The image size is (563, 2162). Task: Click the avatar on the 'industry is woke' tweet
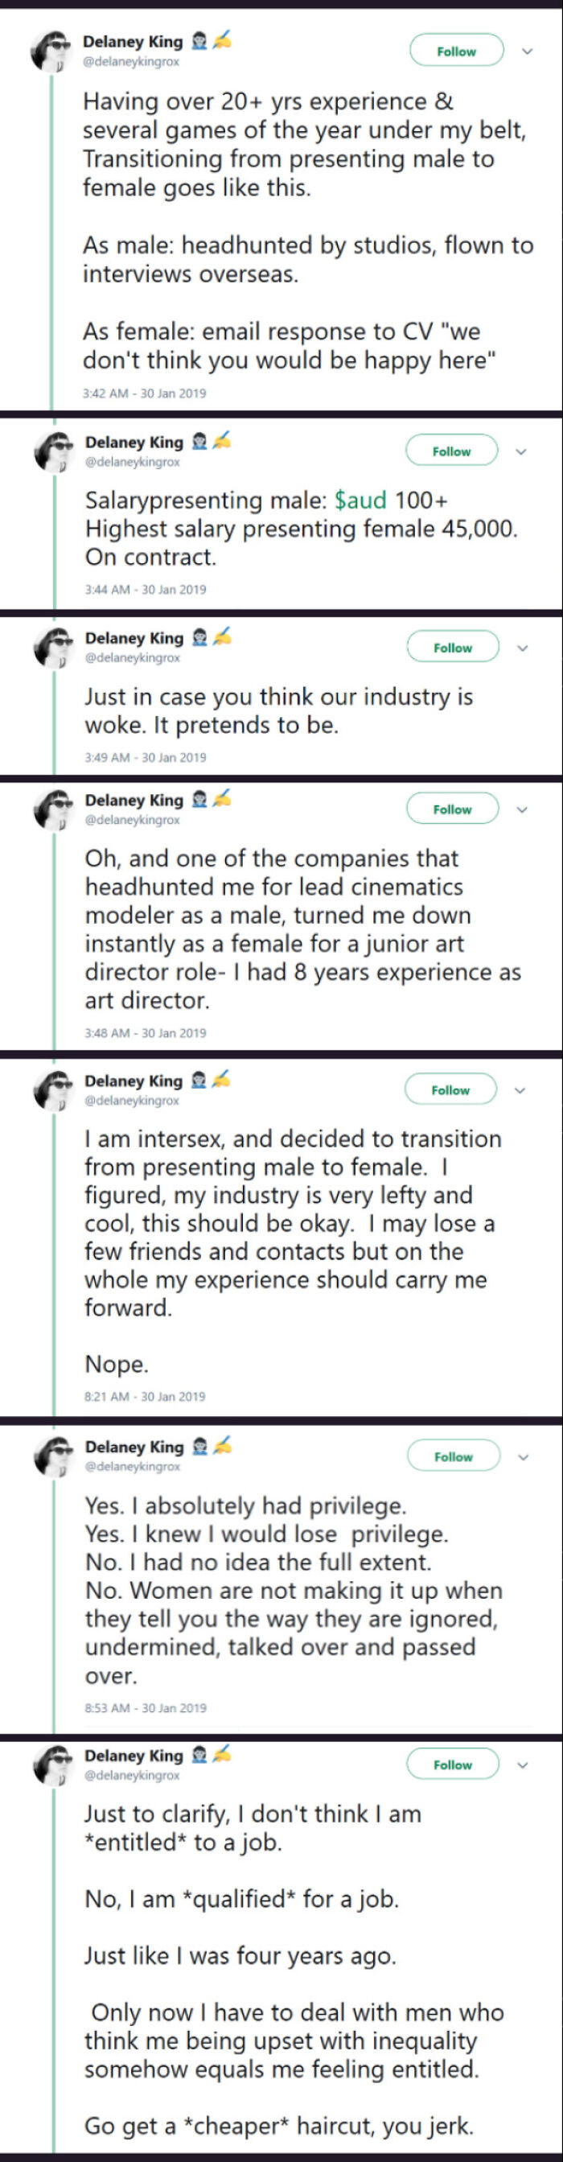pyautogui.click(x=52, y=647)
